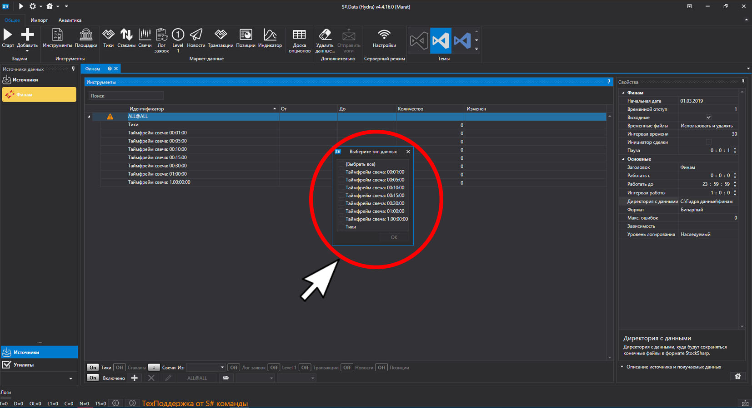Click the Старт play icon in ribbon
The image size is (752, 408).
[8, 35]
